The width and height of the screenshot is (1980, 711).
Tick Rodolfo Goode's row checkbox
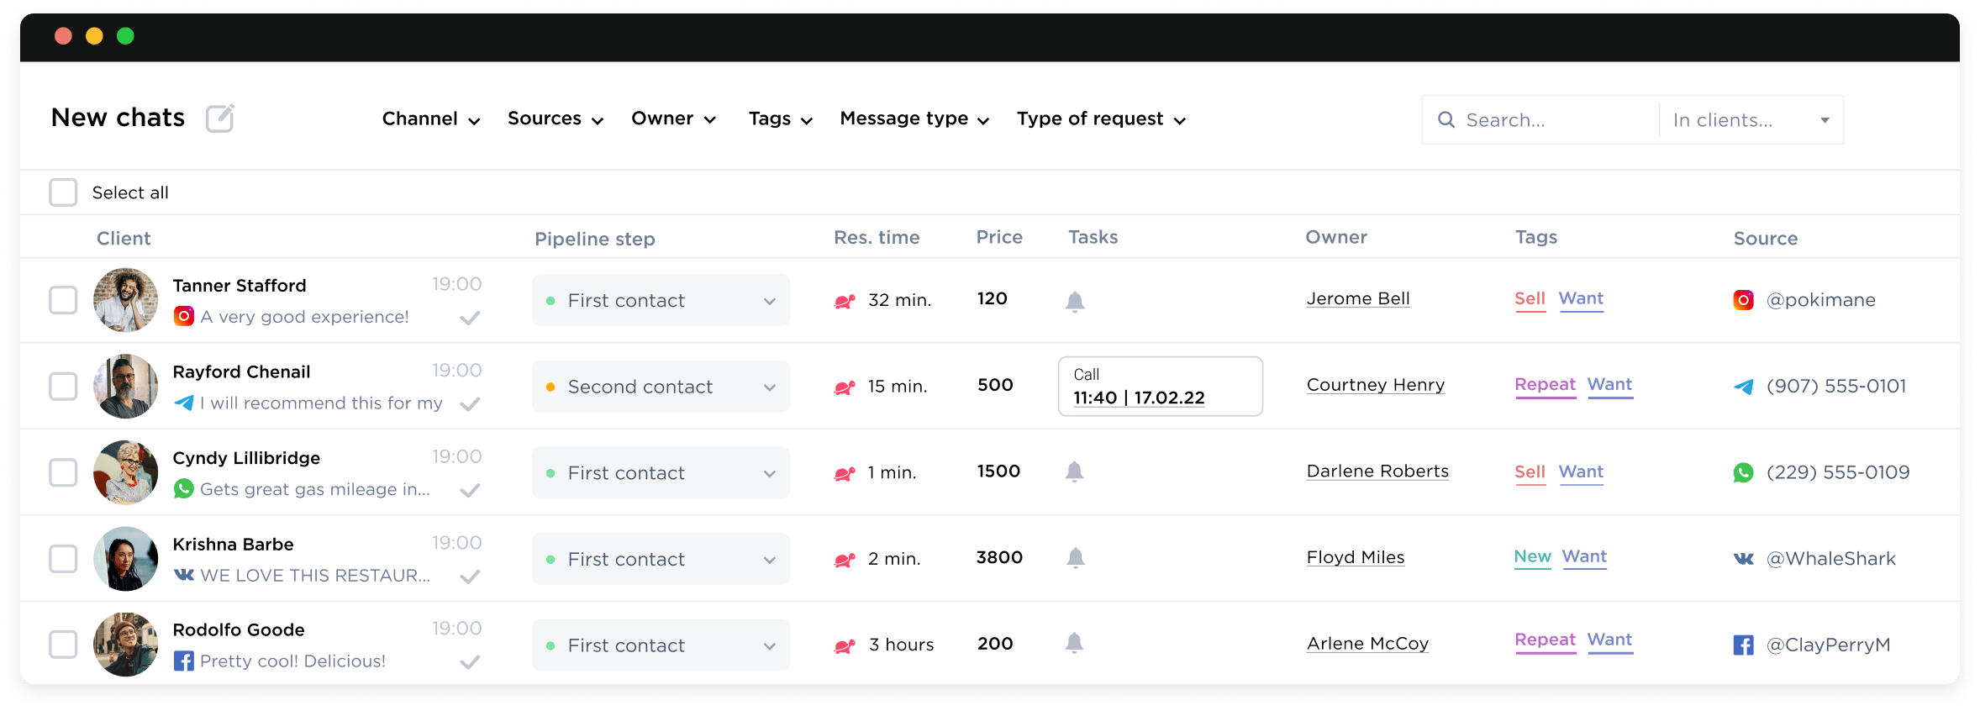(63, 645)
